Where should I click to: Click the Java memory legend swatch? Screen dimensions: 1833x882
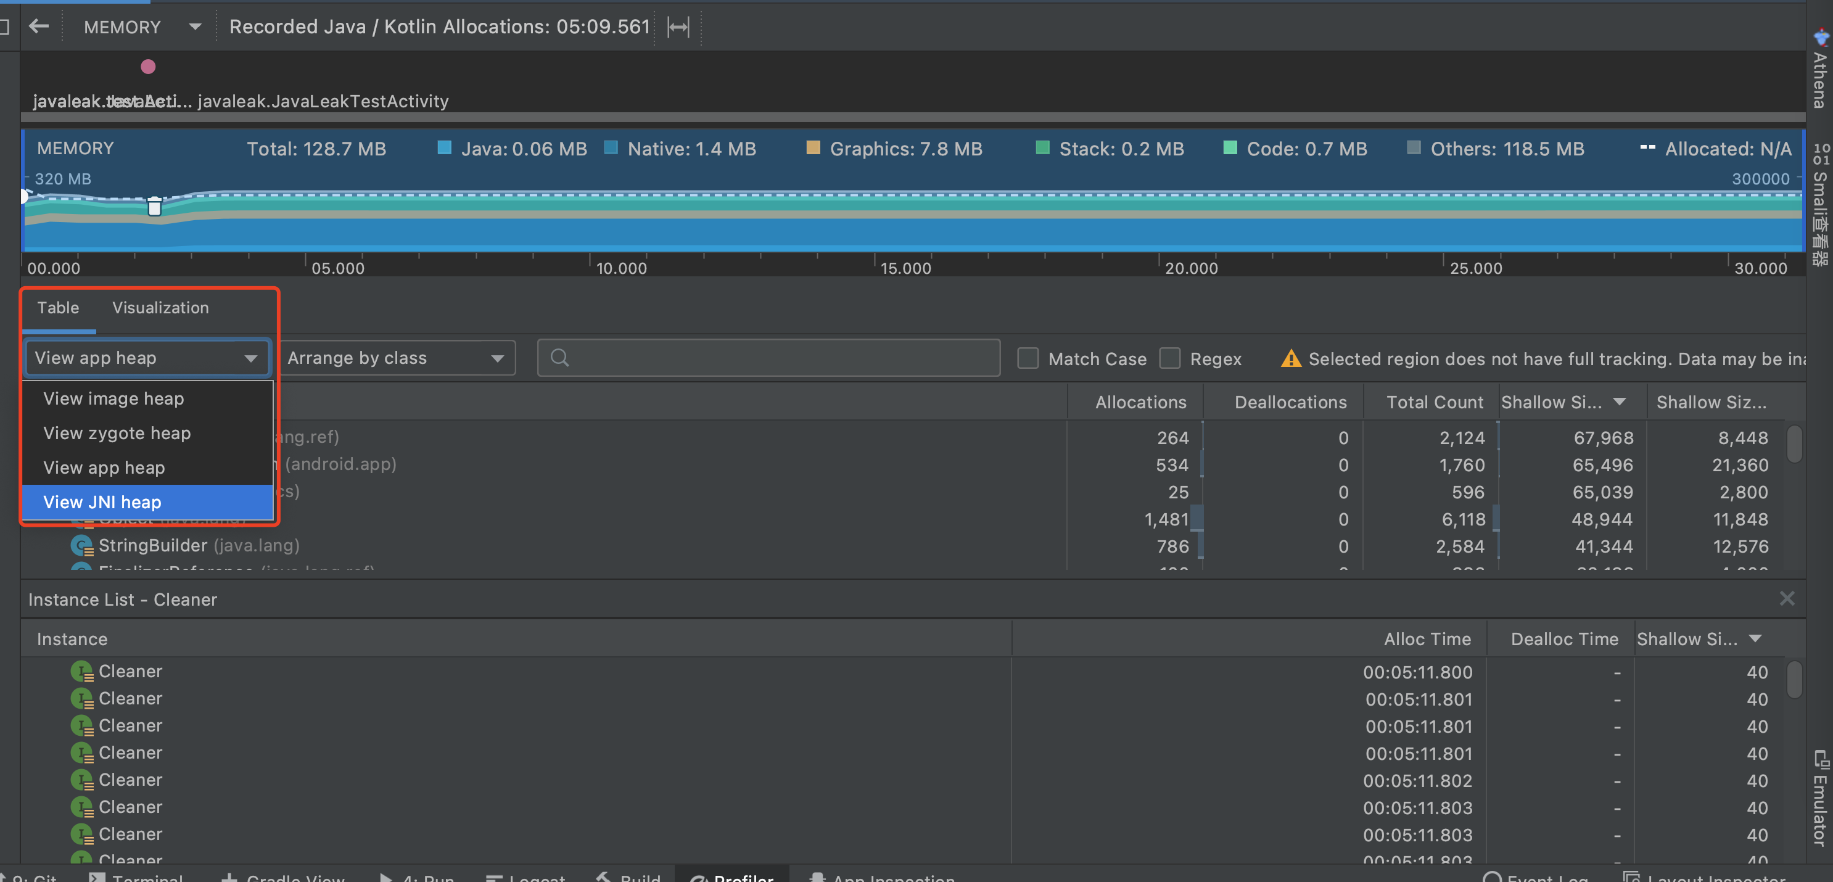click(444, 148)
